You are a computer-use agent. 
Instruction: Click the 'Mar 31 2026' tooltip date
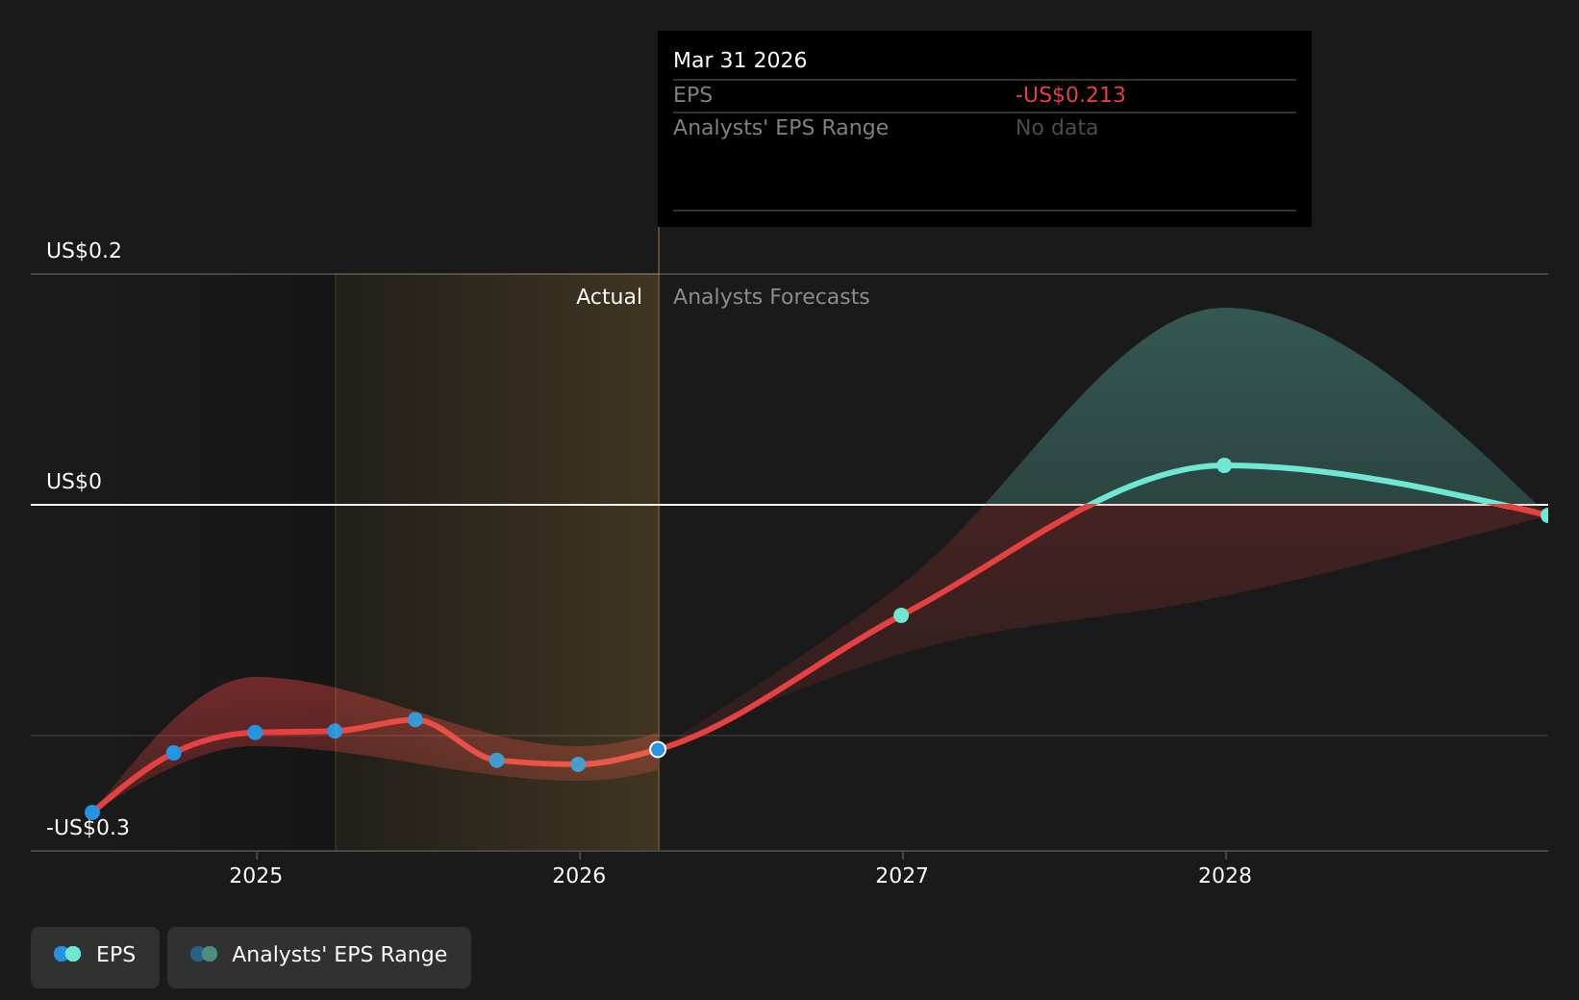tap(740, 61)
